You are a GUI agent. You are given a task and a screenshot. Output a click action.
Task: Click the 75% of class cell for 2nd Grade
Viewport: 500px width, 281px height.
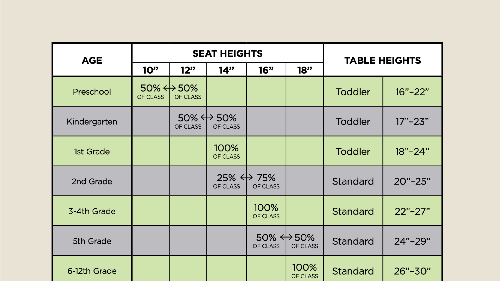pyautogui.click(x=266, y=181)
